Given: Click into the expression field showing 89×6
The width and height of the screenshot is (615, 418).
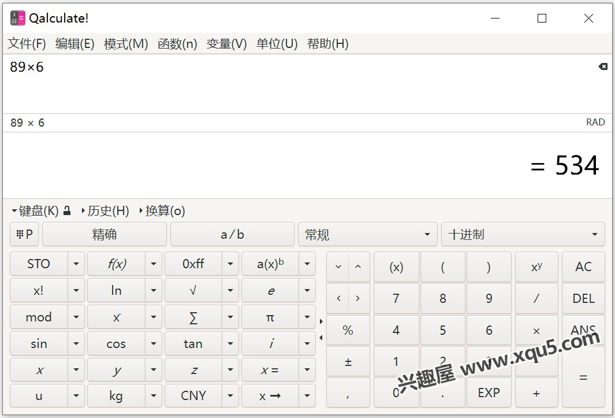Looking at the screenshot, I should point(300,84).
